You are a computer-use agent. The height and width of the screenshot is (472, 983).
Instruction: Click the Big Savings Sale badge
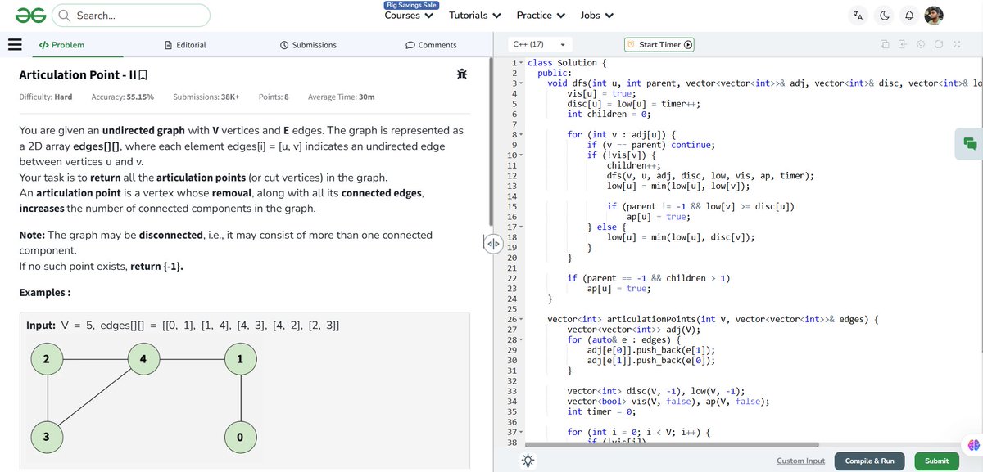pyautogui.click(x=411, y=5)
